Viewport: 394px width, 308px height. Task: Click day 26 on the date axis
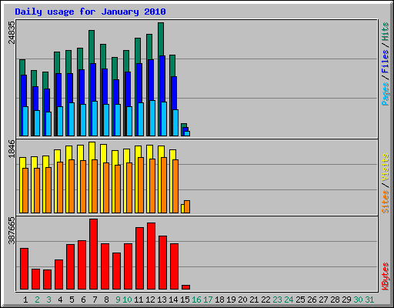[x=312, y=300]
